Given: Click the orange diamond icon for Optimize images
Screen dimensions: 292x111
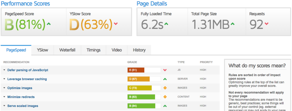Looking at the screenshot, I should [165, 88].
